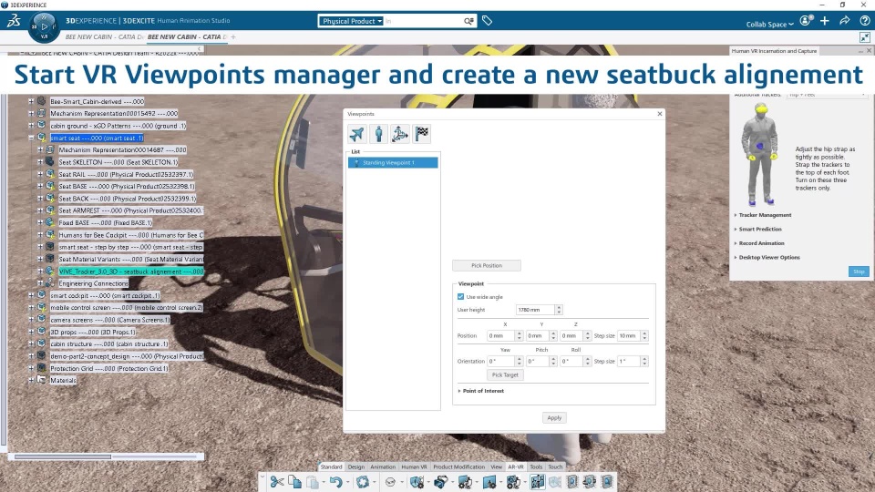875x492 pixels.
Task: Switch to the Animation toolbar tab
Action: 383,466
